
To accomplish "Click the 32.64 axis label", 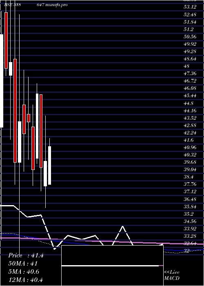I will (190, 244).
